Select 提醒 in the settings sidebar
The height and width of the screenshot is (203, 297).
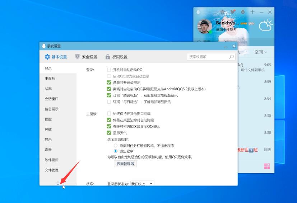pyautogui.click(x=58, y=119)
